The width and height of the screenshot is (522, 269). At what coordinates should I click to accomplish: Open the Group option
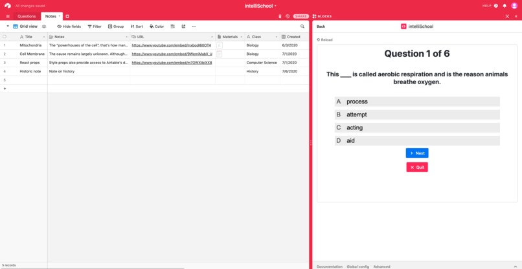click(x=116, y=27)
